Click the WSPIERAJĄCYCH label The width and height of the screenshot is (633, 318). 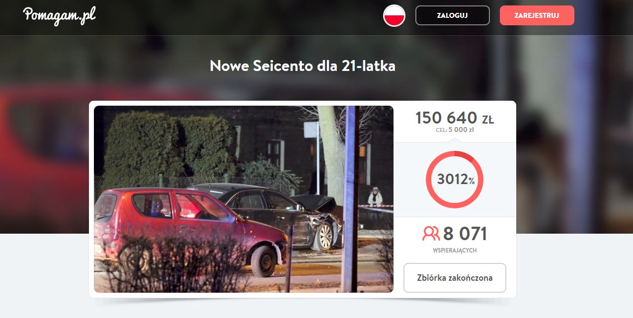click(455, 251)
